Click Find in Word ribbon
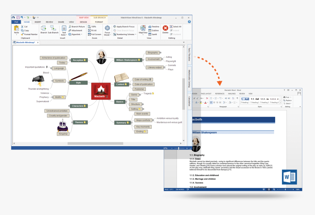Viewport: 315px width, 215px height. click(287, 97)
